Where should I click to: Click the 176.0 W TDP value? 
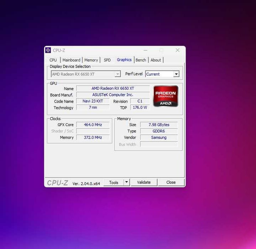click(x=140, y=108)
